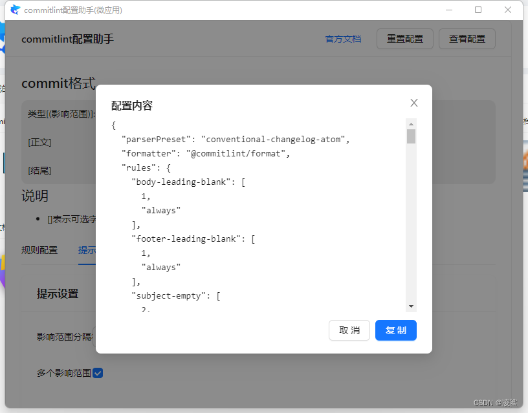Click the scrollbar up arrow
The width and height of the screenshot is (528, 413).
(411, 123)
